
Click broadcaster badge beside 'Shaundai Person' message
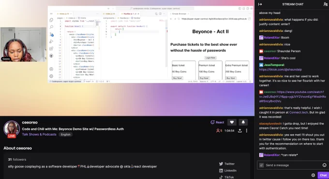(261, 51)
